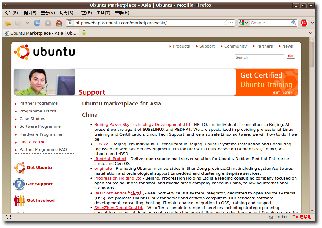Click the support agent banner photo
This screenshot has width=322, height=228.
[45, 82]
